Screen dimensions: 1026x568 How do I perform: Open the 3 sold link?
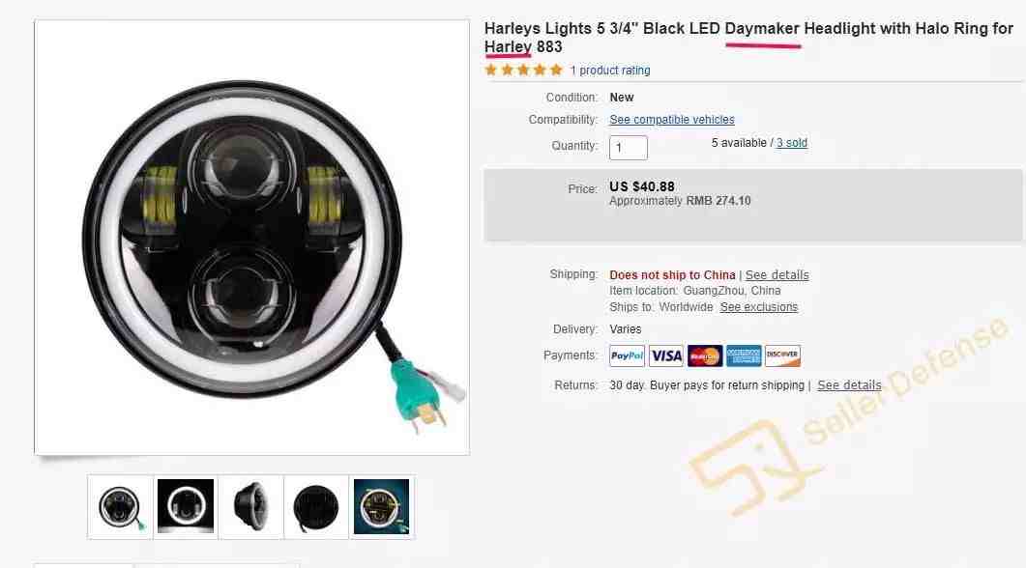(792, 143)
